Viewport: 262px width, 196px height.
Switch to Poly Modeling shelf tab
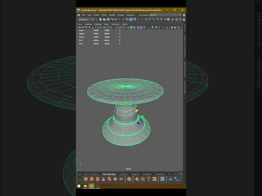[x=109, y=174]
